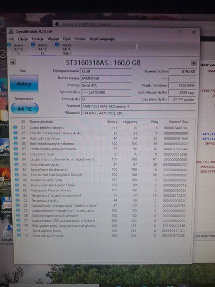Open the Plik menu
The width and height of the screenshot is (215, 287).
11,39
